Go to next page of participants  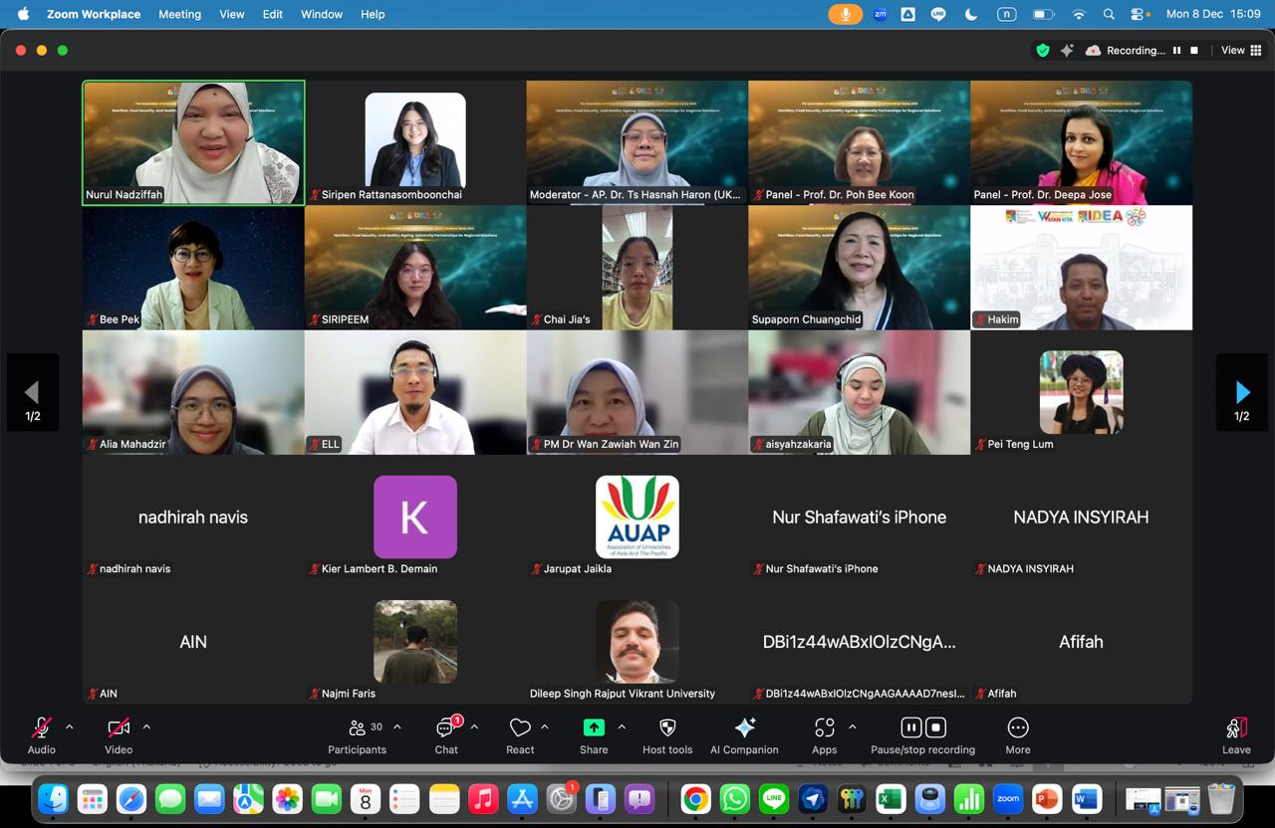point(1241,392)
